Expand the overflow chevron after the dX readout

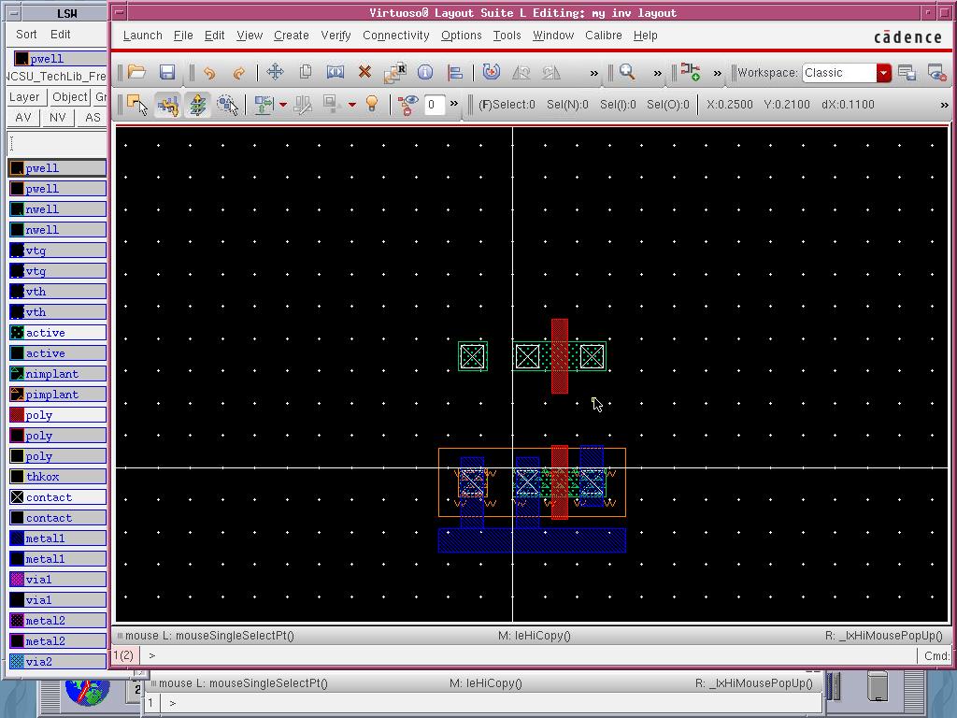(944, 105)
